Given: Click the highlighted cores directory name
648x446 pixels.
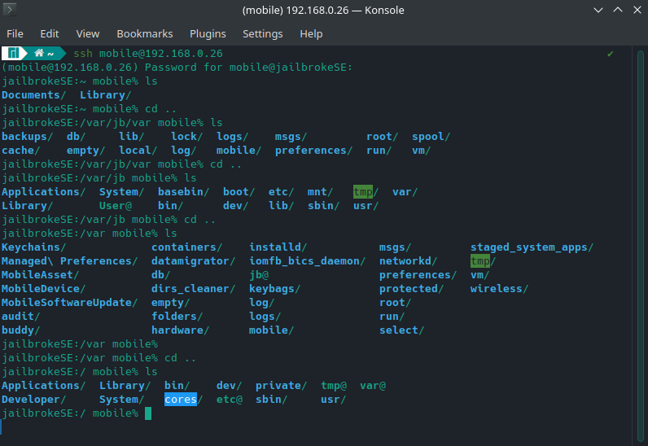Looking at the screenshot, I should [x=181, y=400].
